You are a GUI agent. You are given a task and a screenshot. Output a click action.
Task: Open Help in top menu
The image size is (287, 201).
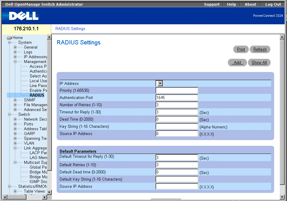click(x=231, y=4)
